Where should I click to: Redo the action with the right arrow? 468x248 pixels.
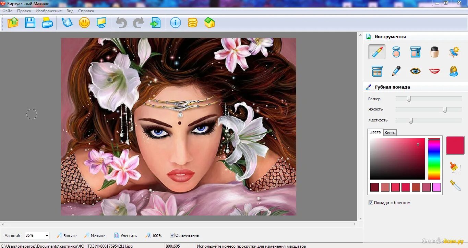pos(139,23)
